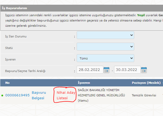
Task: Open the Statü dropdown list
Action: point(105,47)
